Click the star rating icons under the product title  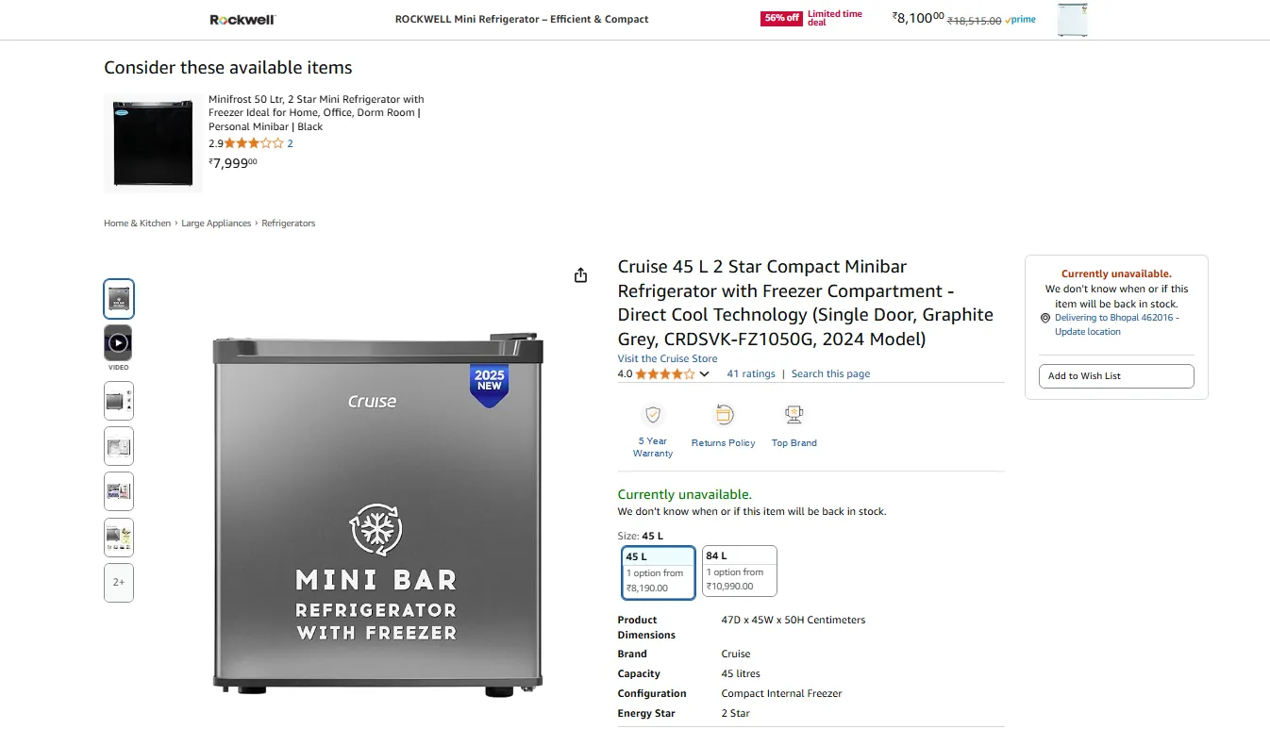click(665, 374)
